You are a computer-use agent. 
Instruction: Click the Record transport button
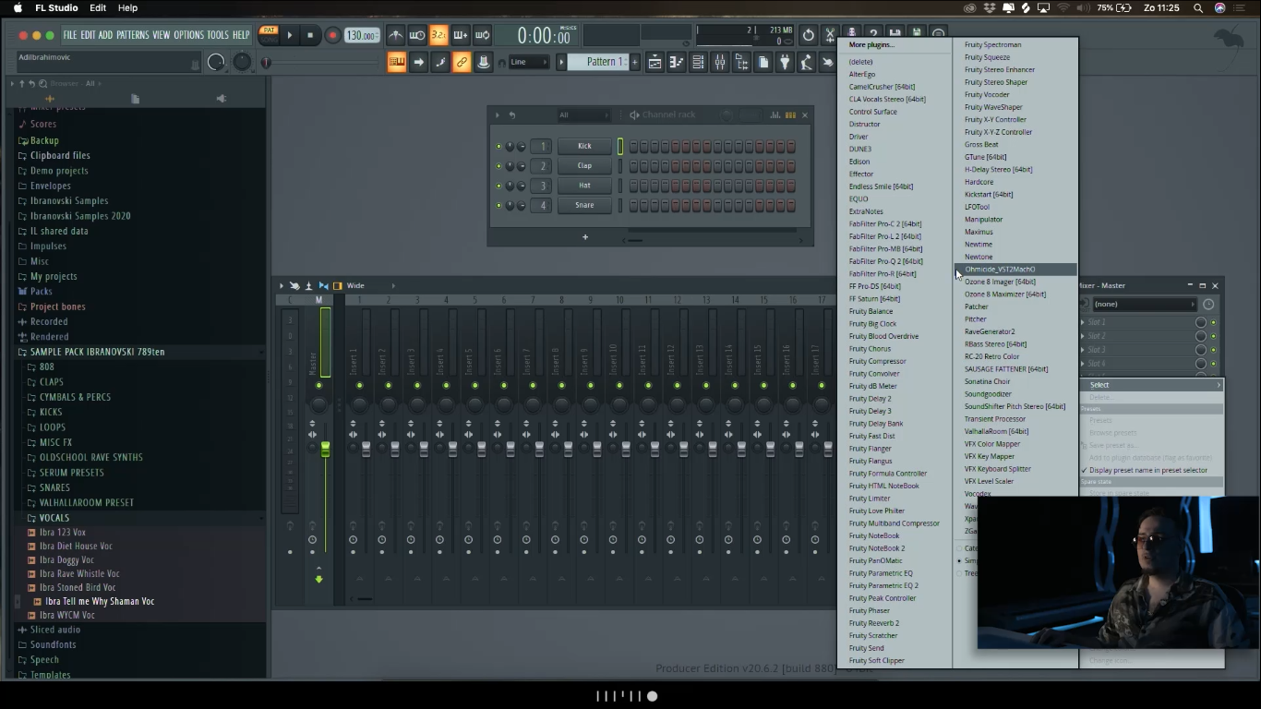coord(332,35)
